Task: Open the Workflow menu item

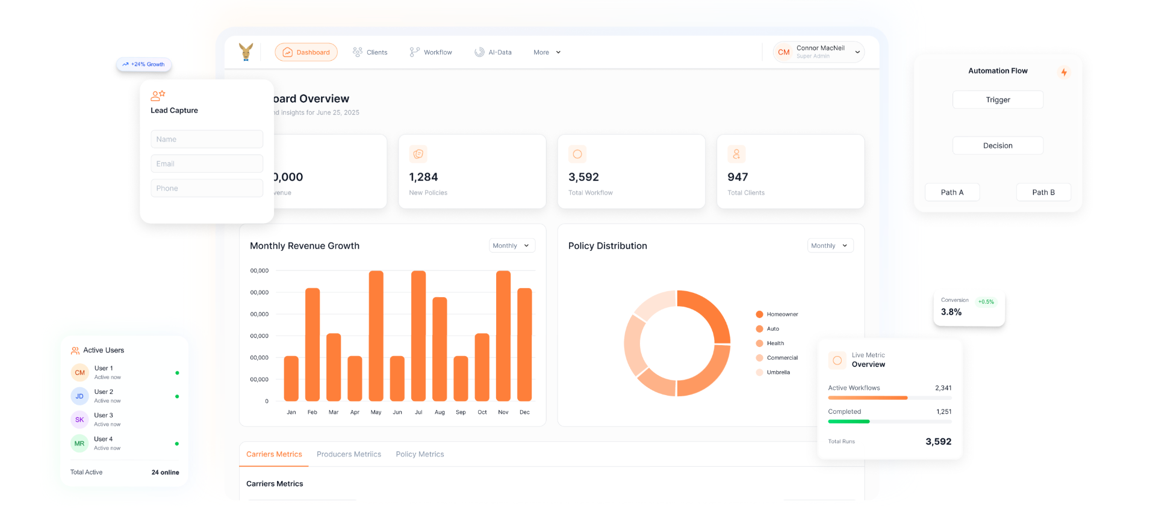Action: coord(431,52)
